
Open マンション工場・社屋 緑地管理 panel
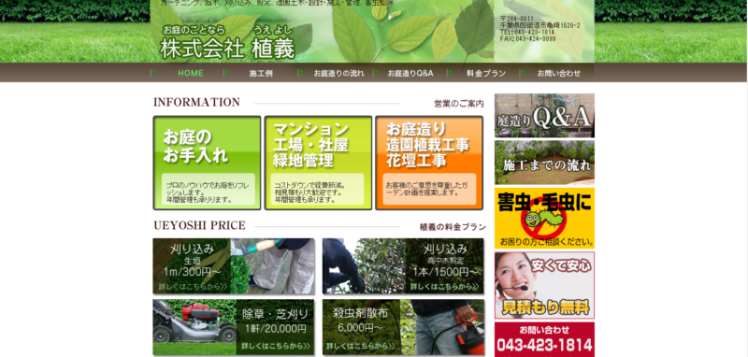(318, 163)
